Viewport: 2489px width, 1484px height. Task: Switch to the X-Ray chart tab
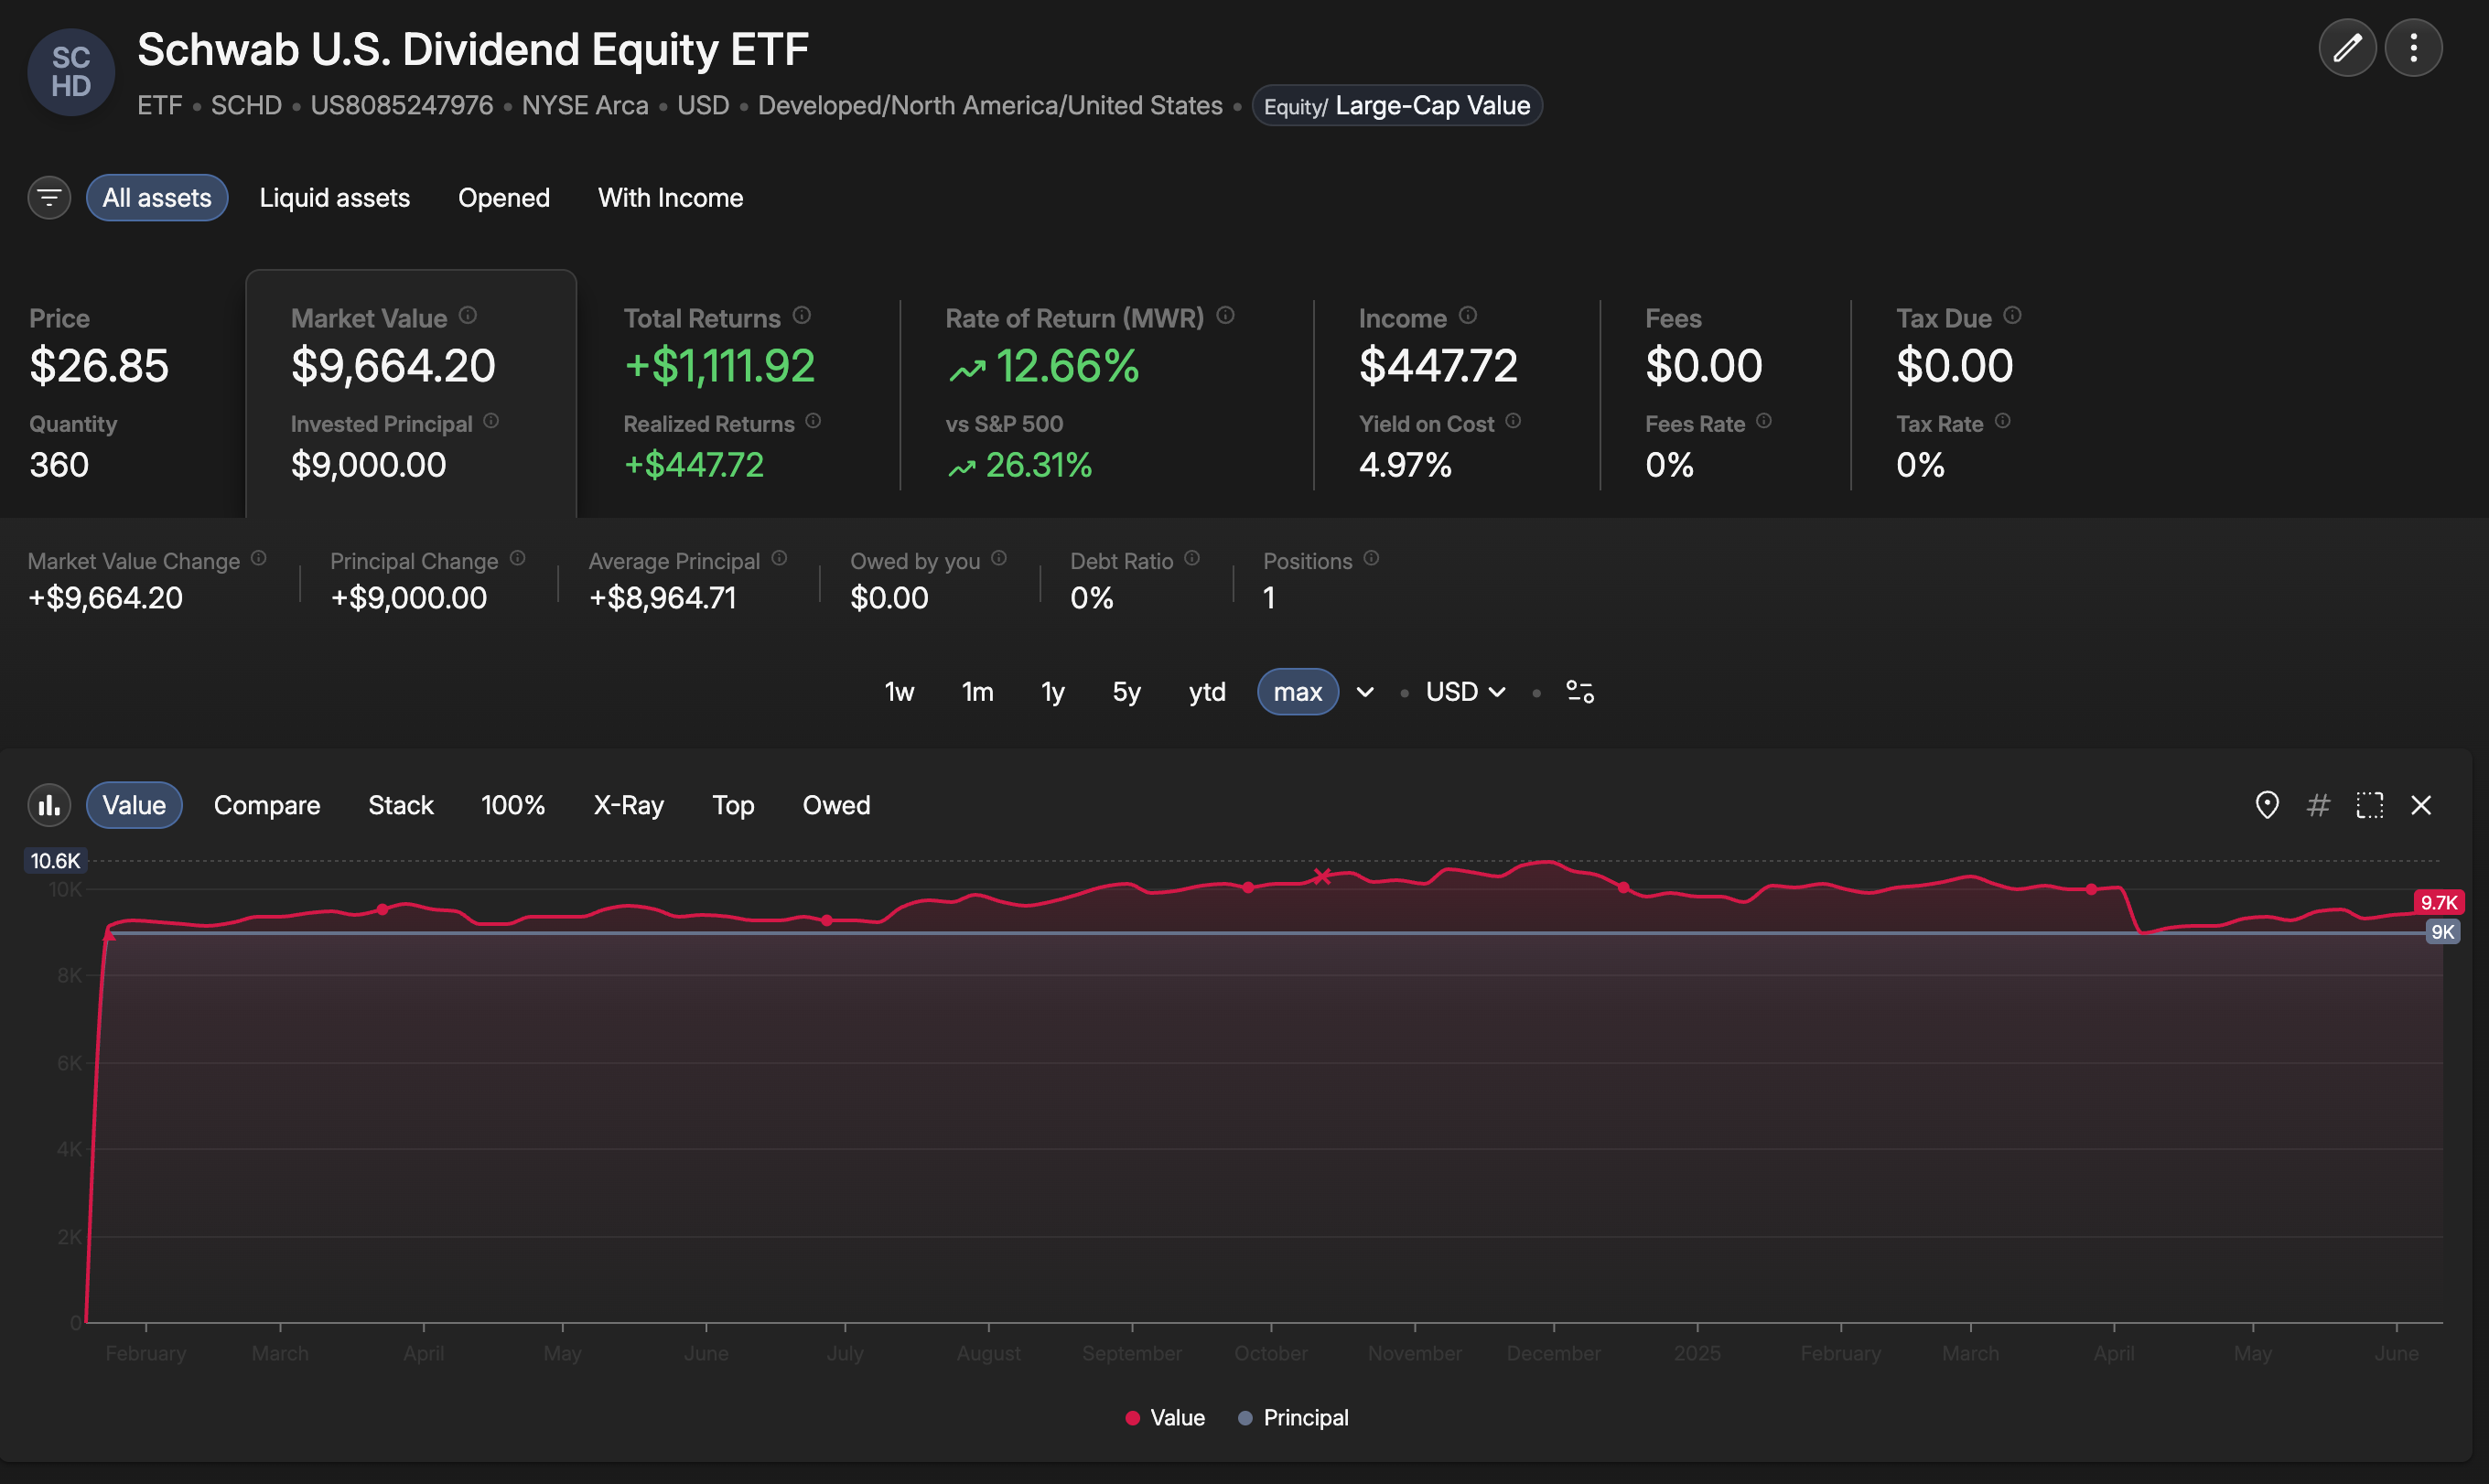pos(628,805)
